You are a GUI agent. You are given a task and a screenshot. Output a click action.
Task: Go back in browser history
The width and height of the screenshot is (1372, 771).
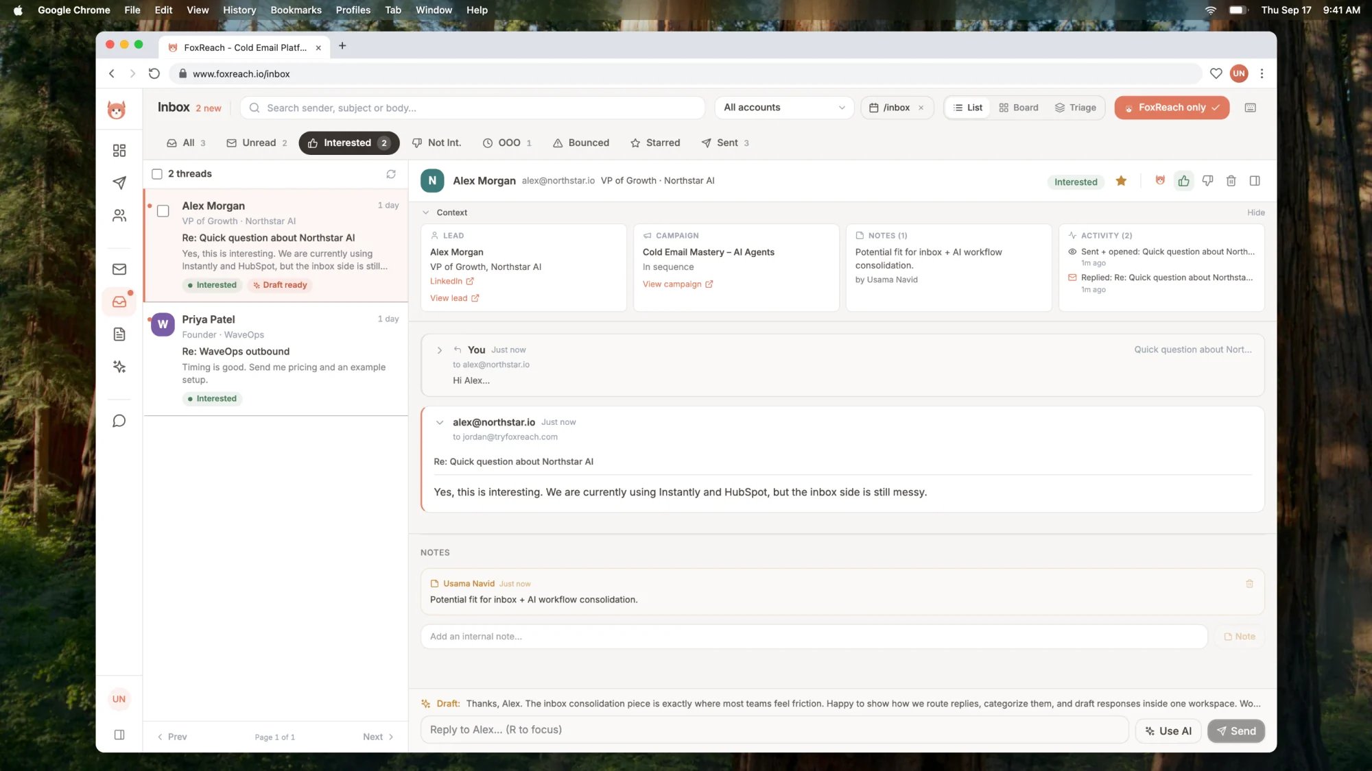(x=112, y=73)
